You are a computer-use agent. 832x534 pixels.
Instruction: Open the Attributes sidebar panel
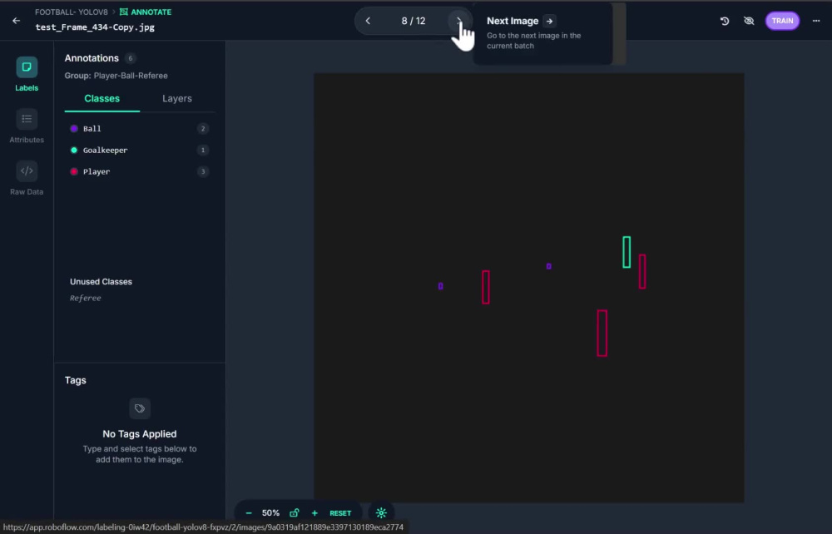[x=27, y=126]
